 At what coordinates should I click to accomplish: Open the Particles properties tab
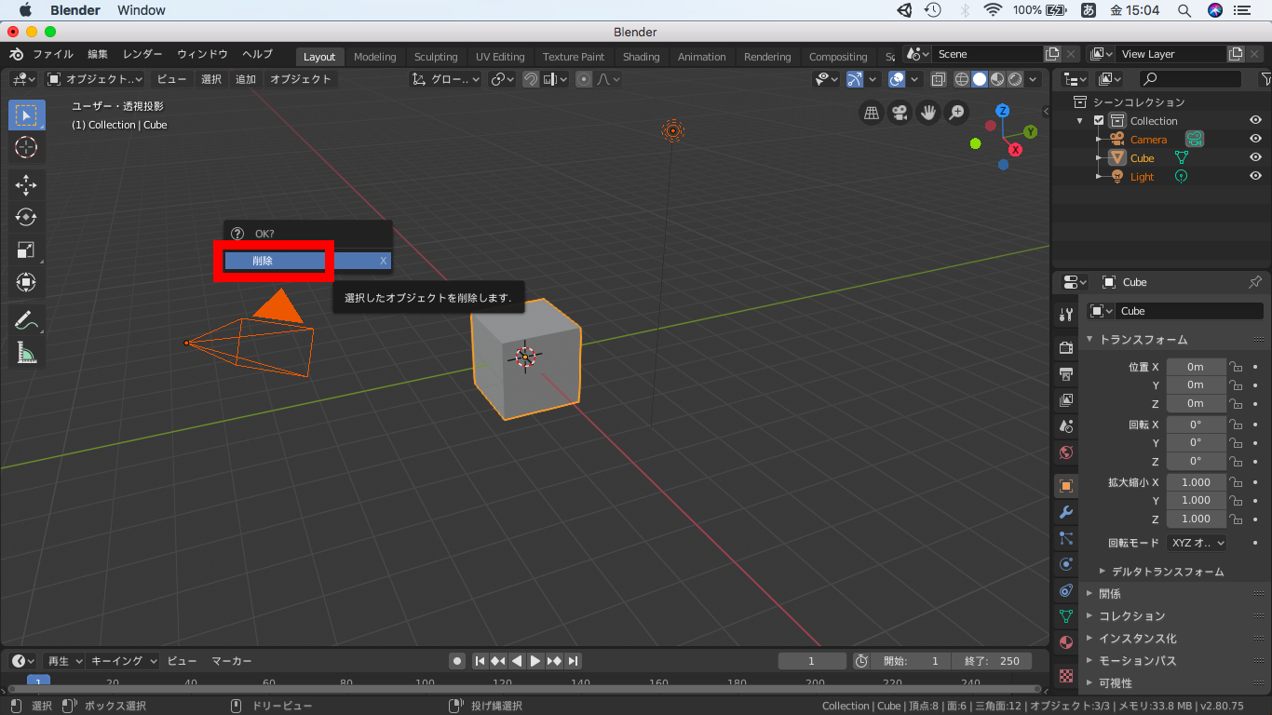point(1066,538)
